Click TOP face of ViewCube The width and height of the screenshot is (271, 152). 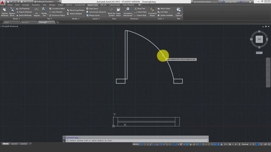pyautogui.click(x=259, y=39)
